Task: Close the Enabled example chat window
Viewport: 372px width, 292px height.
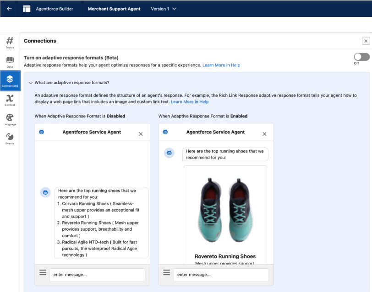Action: pos(264,134)
